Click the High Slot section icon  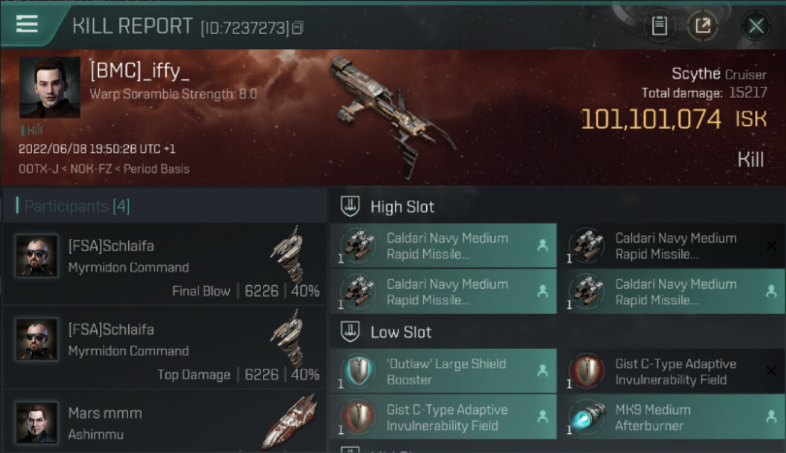(x=351, y=207)
